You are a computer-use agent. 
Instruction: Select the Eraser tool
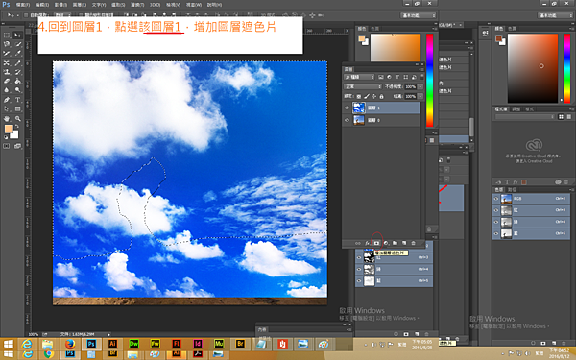click(x=7, y=82)
